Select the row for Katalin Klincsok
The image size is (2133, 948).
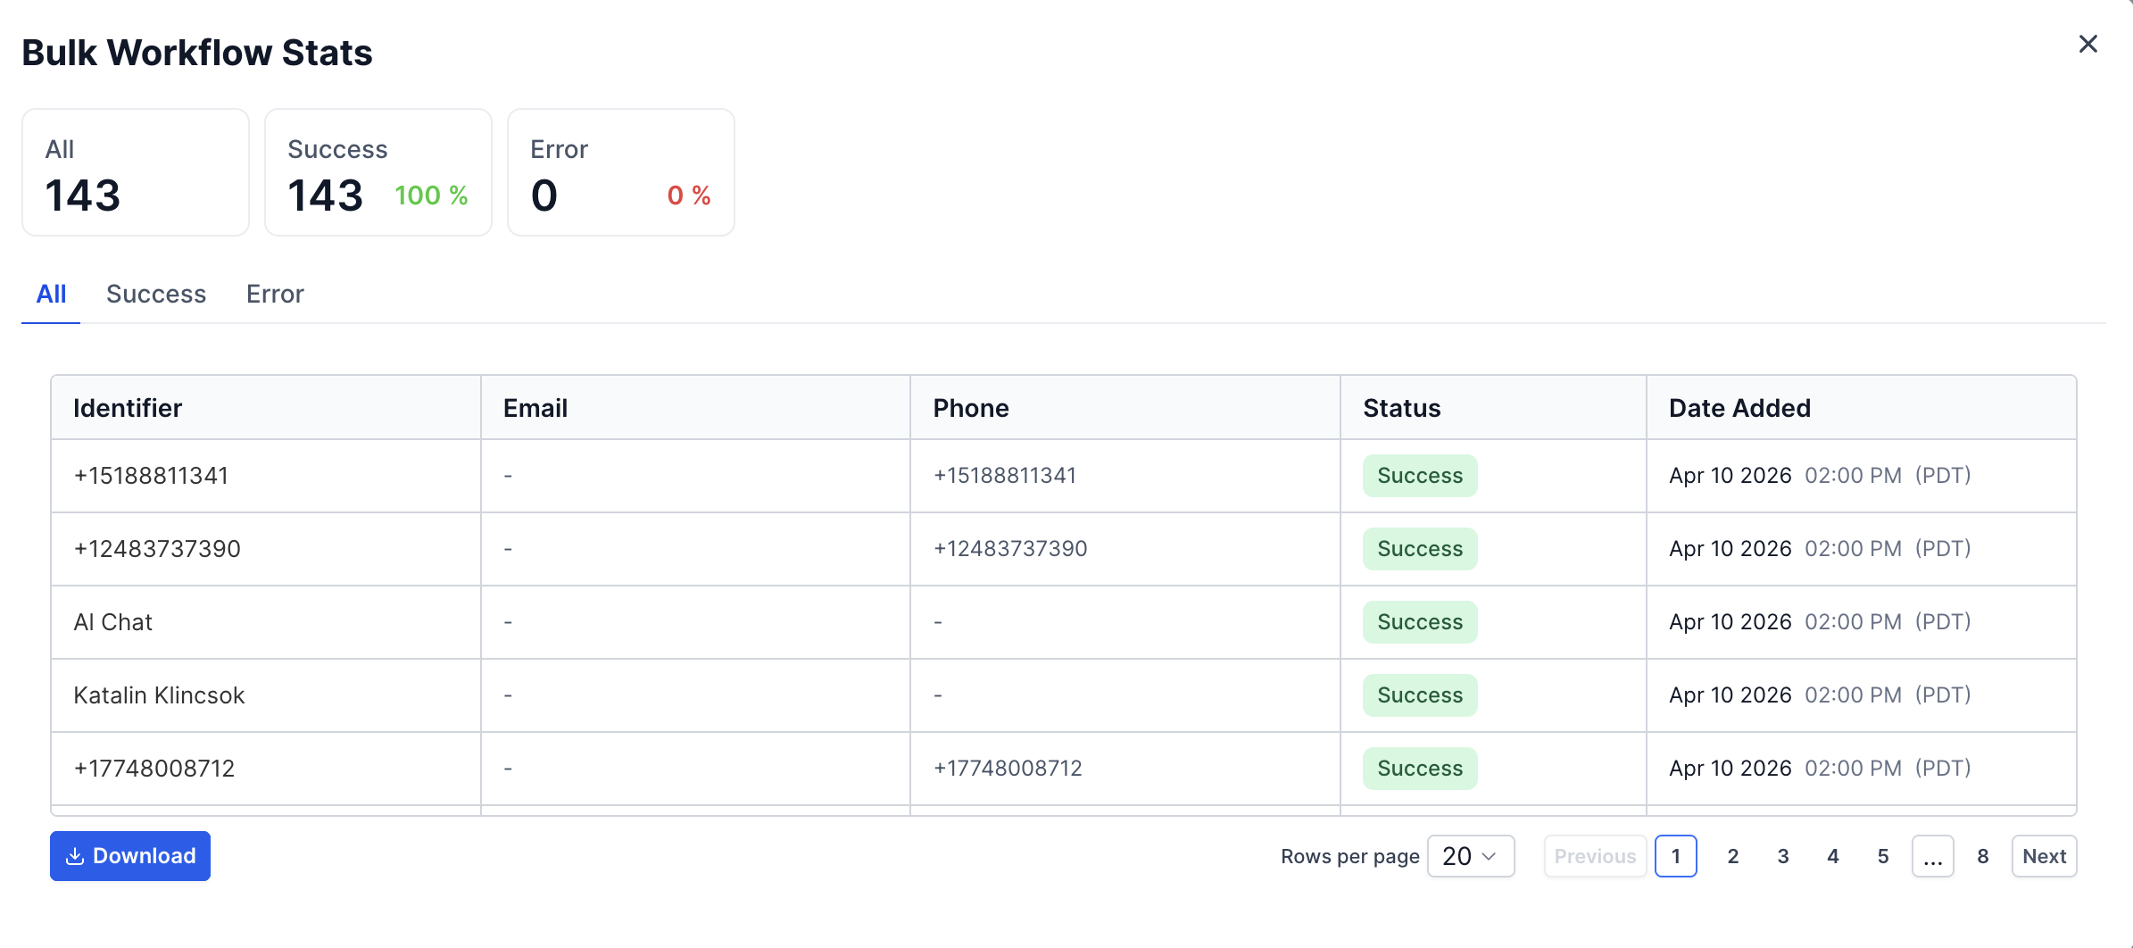pos(159,695)
